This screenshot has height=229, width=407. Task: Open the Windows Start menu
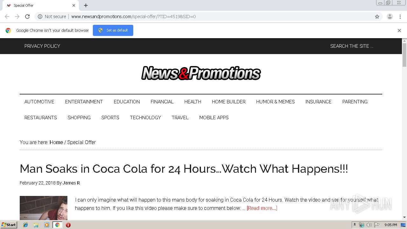click(x=9, y=225)
